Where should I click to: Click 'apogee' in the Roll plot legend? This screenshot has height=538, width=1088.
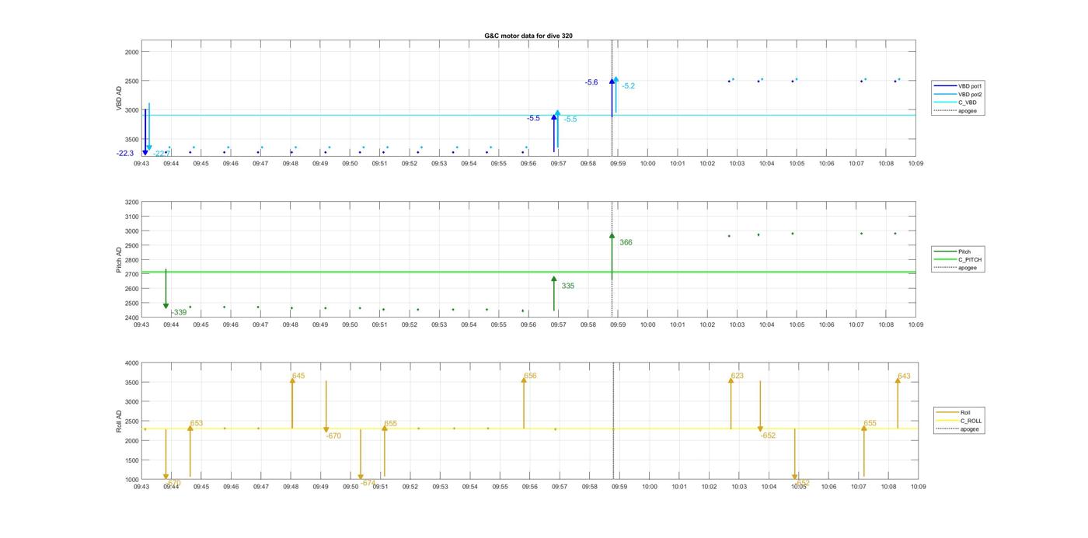(x=970, y=429)
